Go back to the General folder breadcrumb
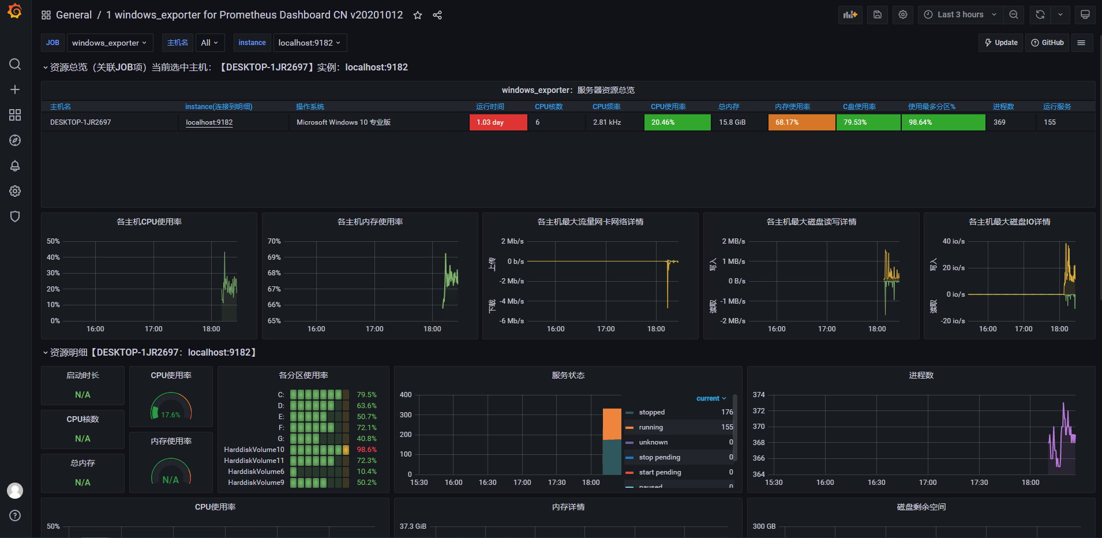The width and height of the screenshot is (1102, 538). [x=74, y=14]
